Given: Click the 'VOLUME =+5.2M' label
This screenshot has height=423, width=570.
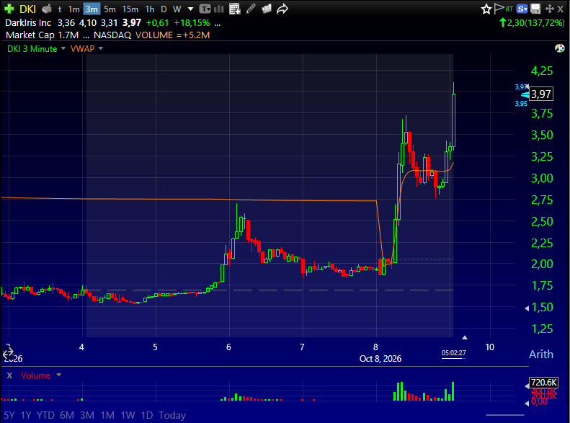Looking at the screenshot, I should pyautogui.click(x=173, y=35).
